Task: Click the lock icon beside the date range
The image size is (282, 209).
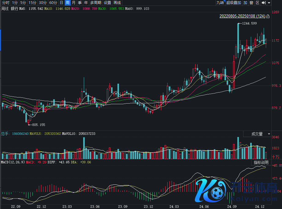Action: click(268, 16)
